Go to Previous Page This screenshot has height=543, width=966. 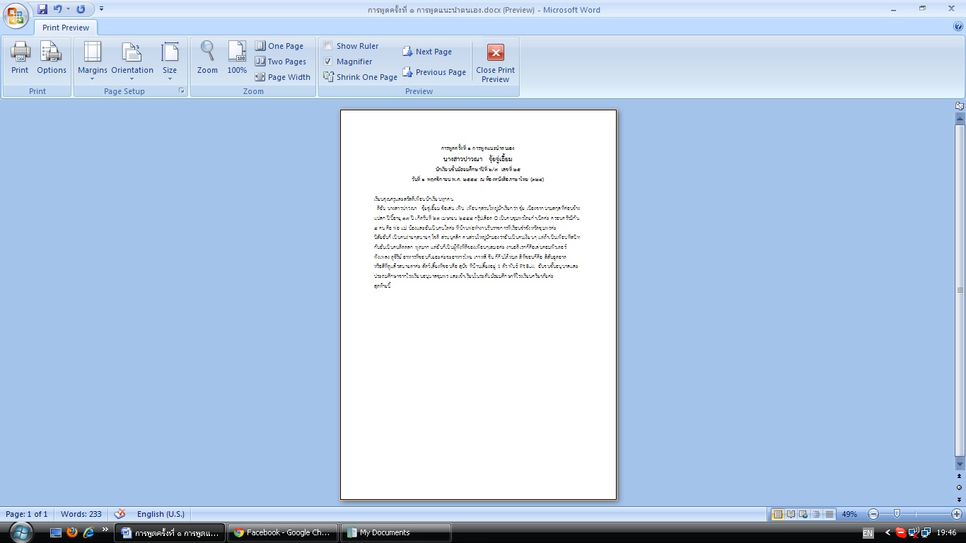tap(434, 72)
